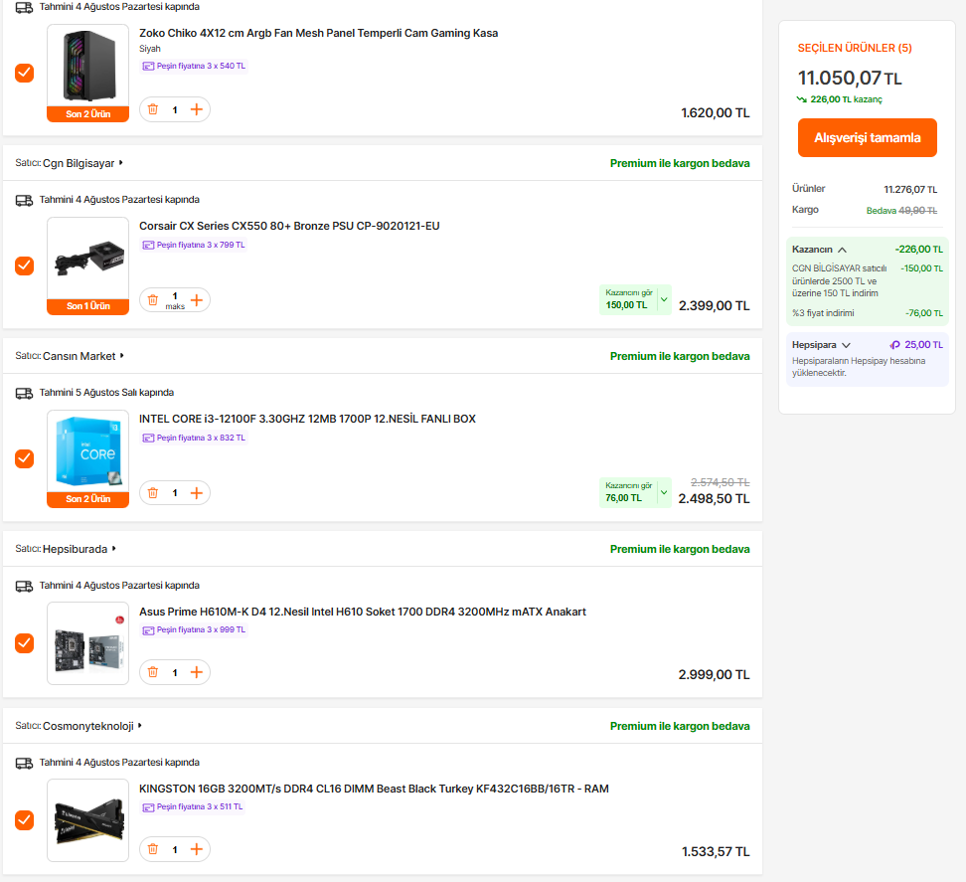The height and width of the screenshot is (882, 966).
Task: Open Asus Prime H610M-K D4 product title
Action: click(x=362, y=613)
